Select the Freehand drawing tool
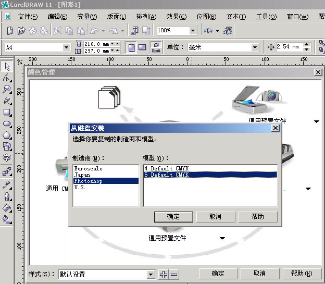 point(7,101)
